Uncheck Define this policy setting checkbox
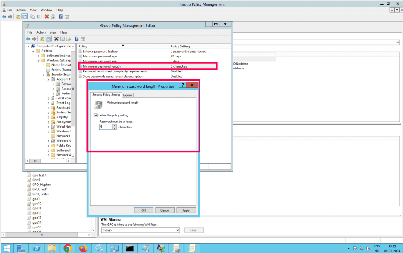The height and width of the screenshot is (253, 403). 96,115
